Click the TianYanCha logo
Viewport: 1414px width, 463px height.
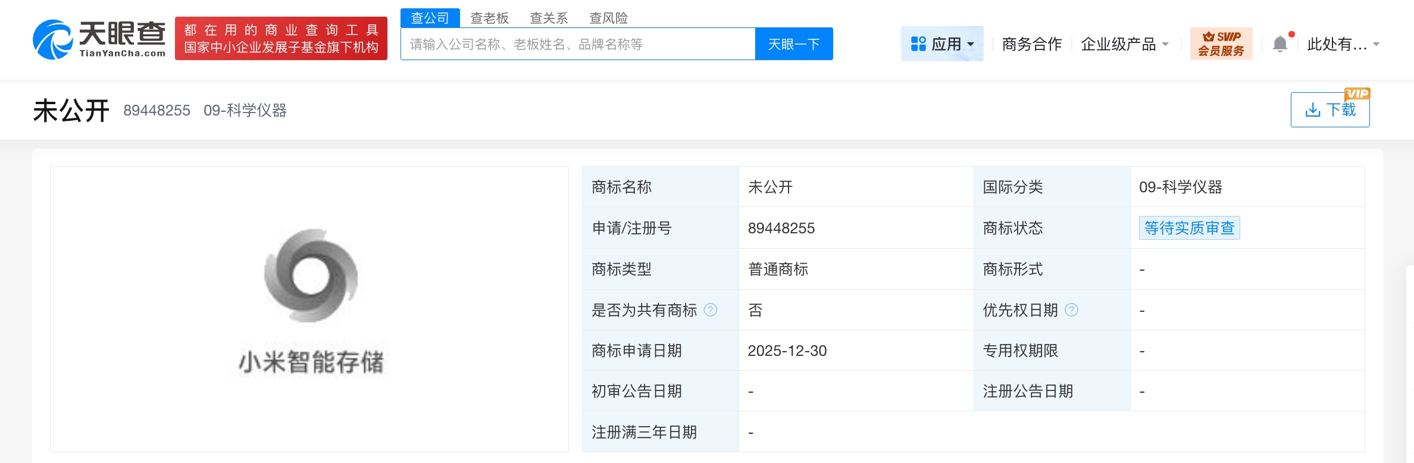tap(99, 39)
